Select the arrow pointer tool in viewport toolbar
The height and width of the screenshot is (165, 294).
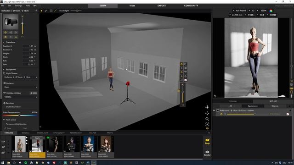(41, 11)
